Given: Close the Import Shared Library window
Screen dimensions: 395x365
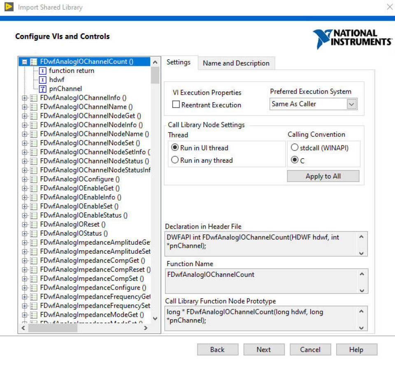Looking at the screenshot, I should pyautogui.click(x=390, y=7).
